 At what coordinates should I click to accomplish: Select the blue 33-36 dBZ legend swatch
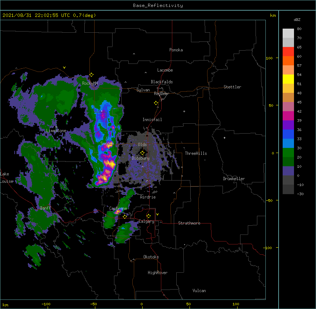point(288,134)
